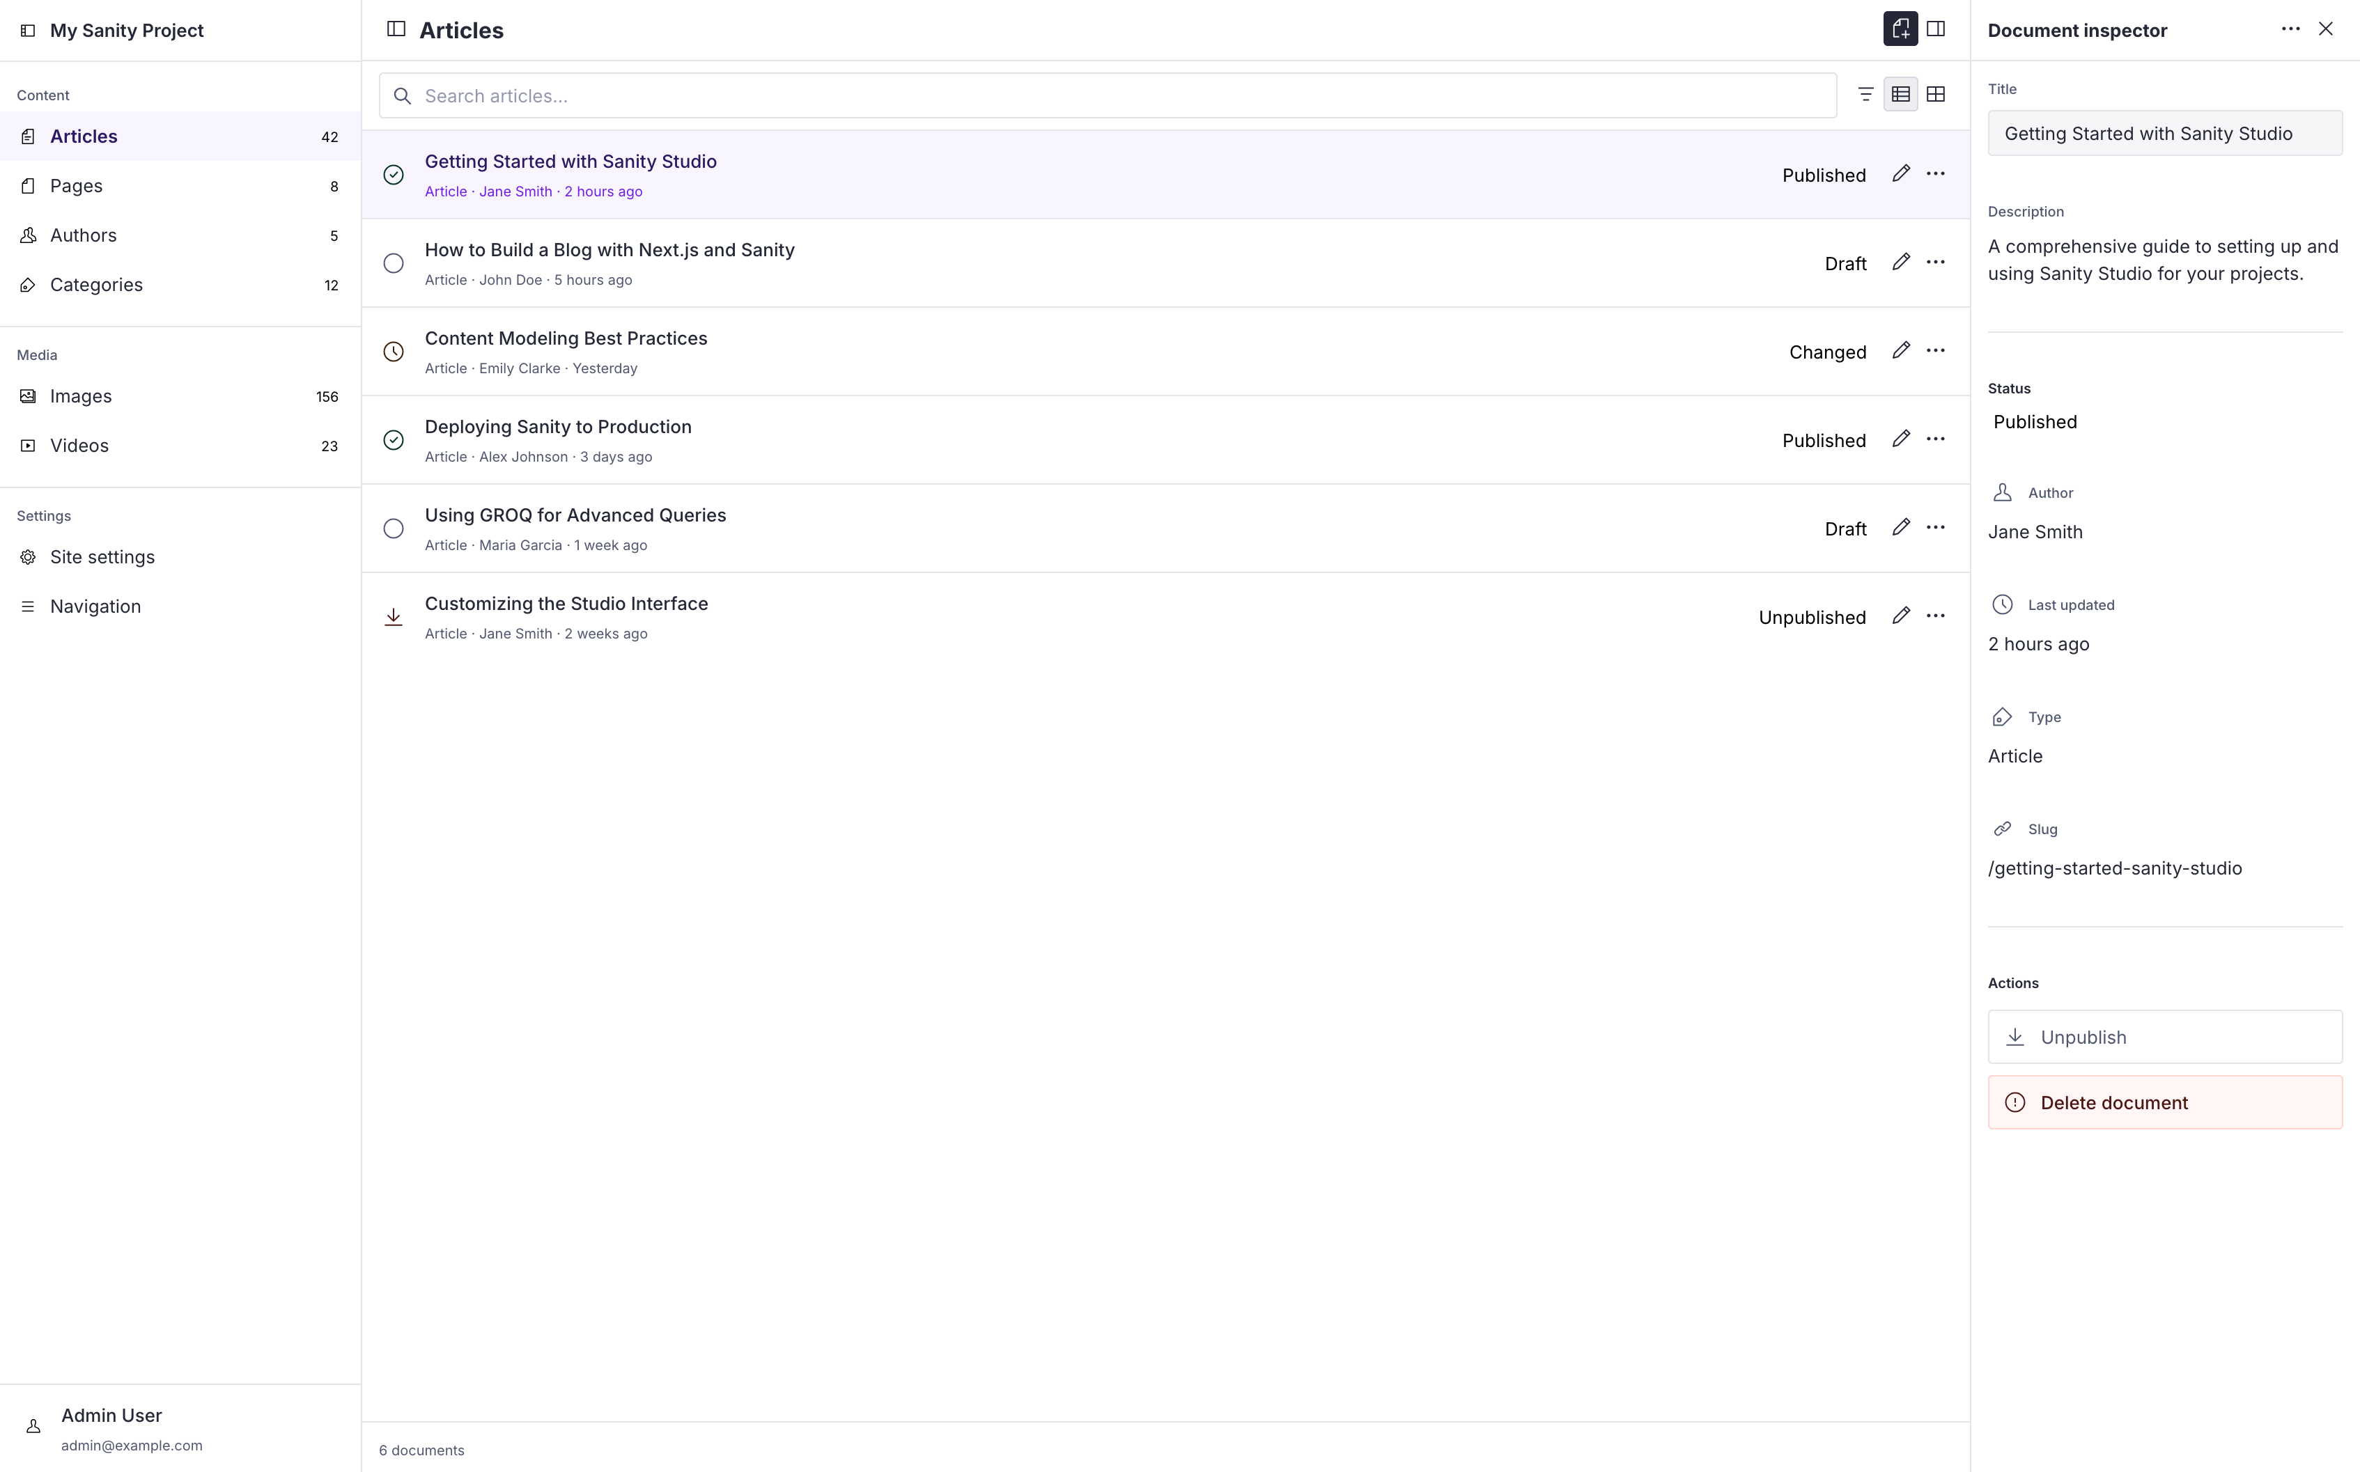Image resolution: width=2360 pixels, height=1472 pixels.
Task: Click the clock icon beside Last updated
Action: (x=2003, y=604)
